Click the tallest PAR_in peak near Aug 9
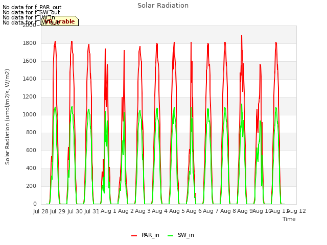Image resolution: width=327 pixels, height=245 pixels. (242, 36)
